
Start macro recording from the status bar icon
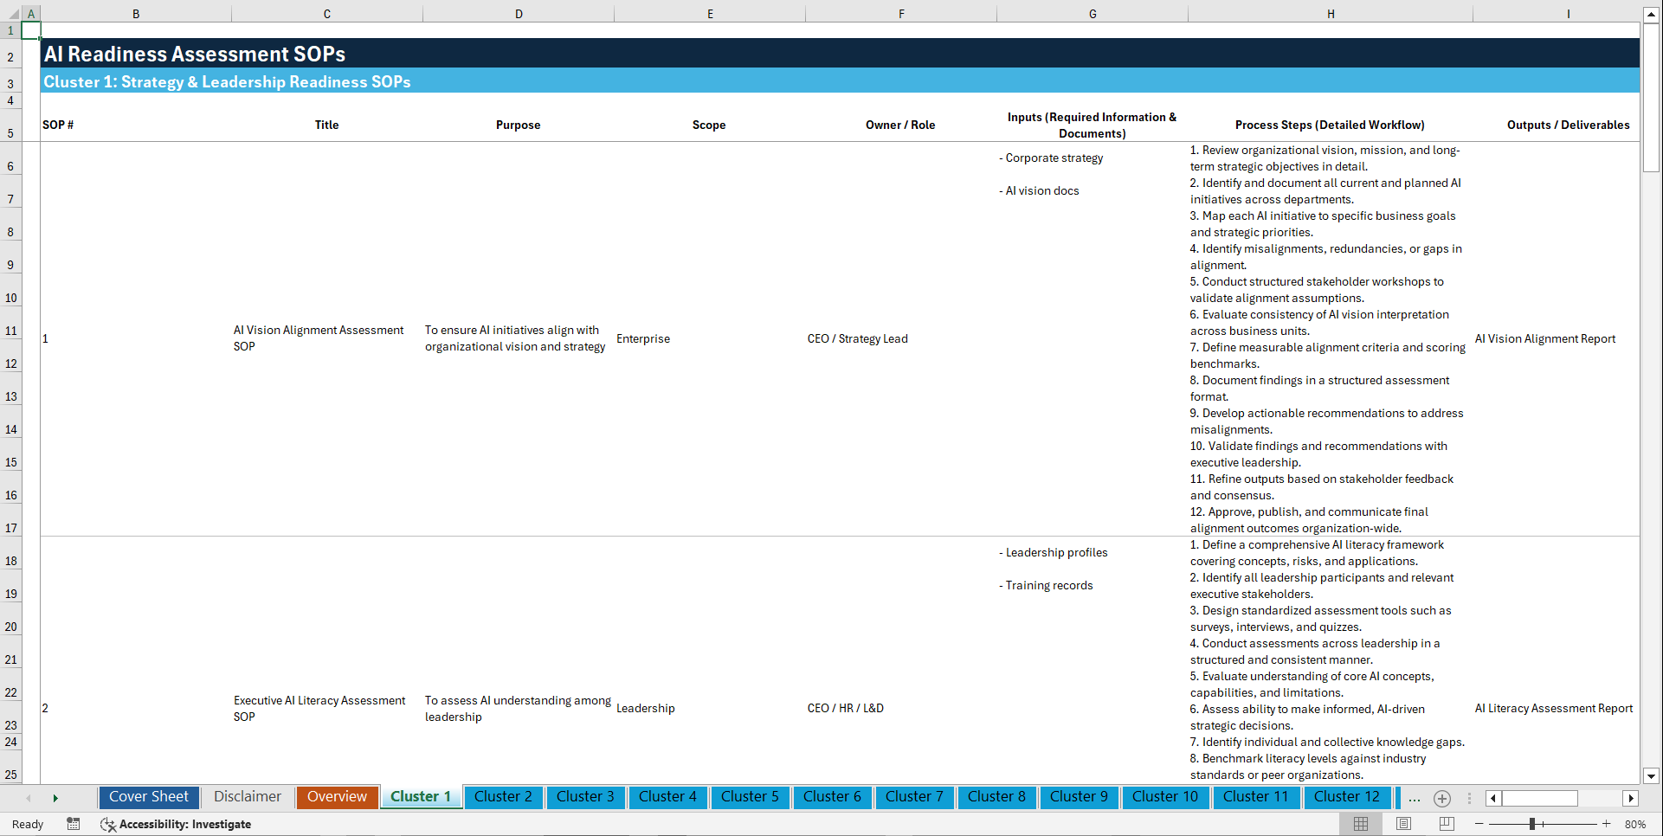pos(74,824)
